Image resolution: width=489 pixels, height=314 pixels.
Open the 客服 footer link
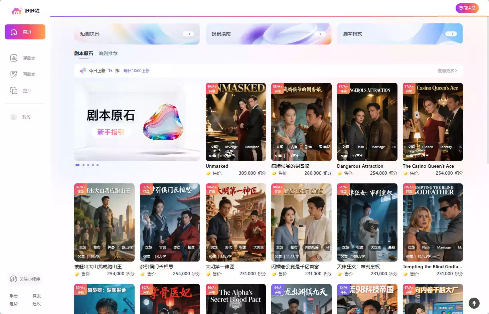coord(37,296)
